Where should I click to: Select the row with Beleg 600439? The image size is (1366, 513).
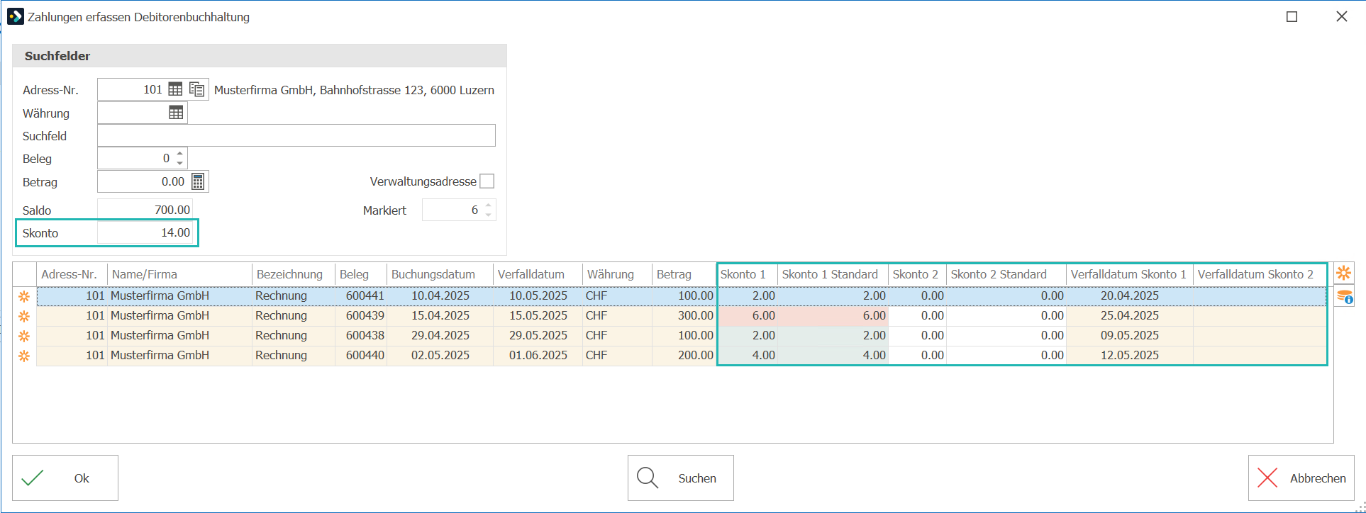point(682,316)
